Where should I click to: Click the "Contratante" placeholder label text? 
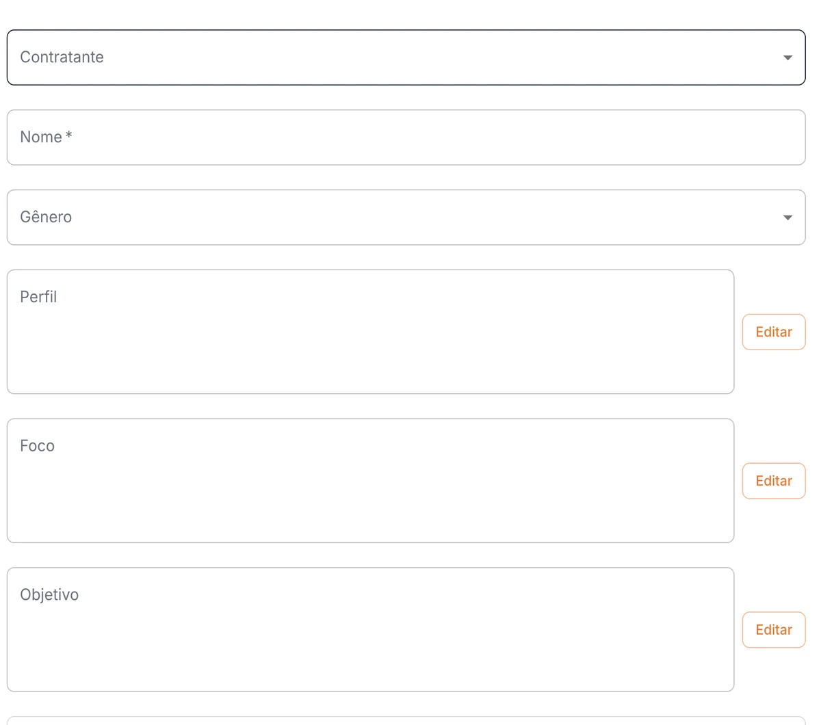tap(62, 57)
